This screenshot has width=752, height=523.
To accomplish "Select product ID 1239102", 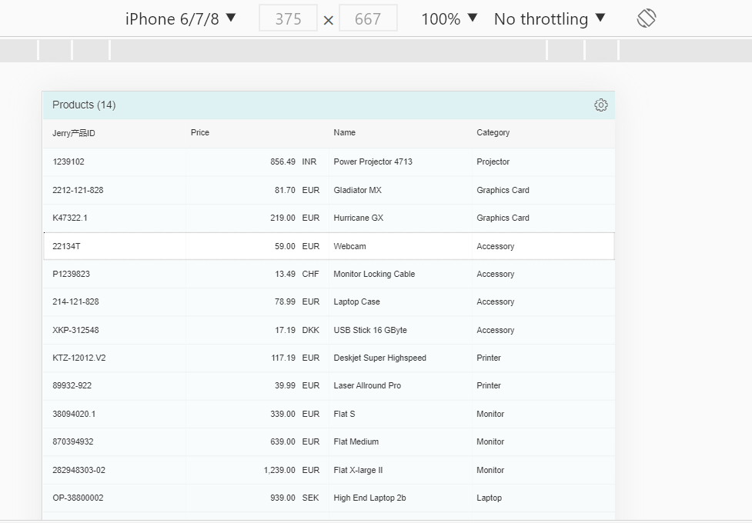I will pyautogui.click(x=68, y=162).
